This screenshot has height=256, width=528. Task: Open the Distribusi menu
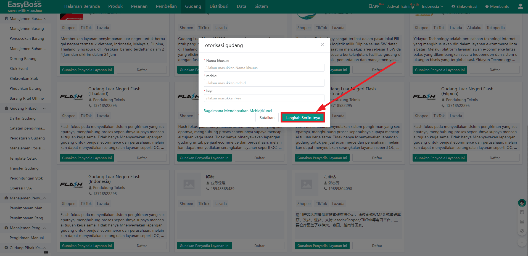219,6
